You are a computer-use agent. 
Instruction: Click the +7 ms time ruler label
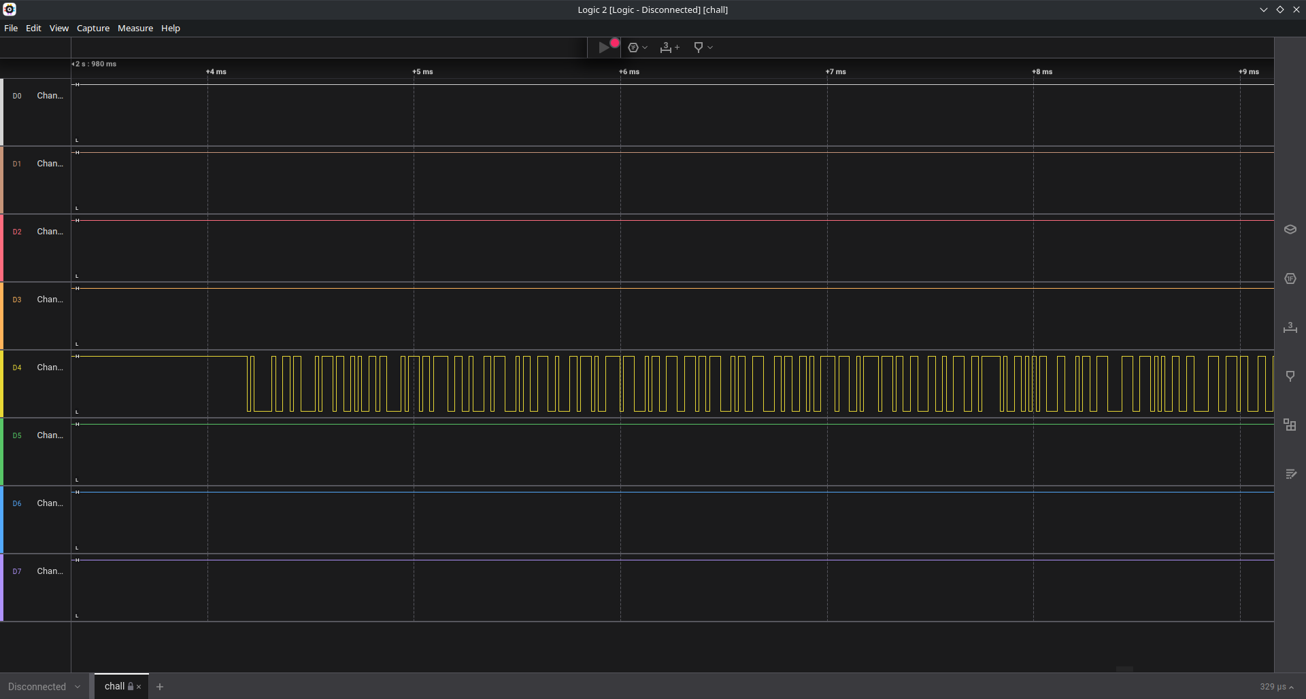pos(836,72)
